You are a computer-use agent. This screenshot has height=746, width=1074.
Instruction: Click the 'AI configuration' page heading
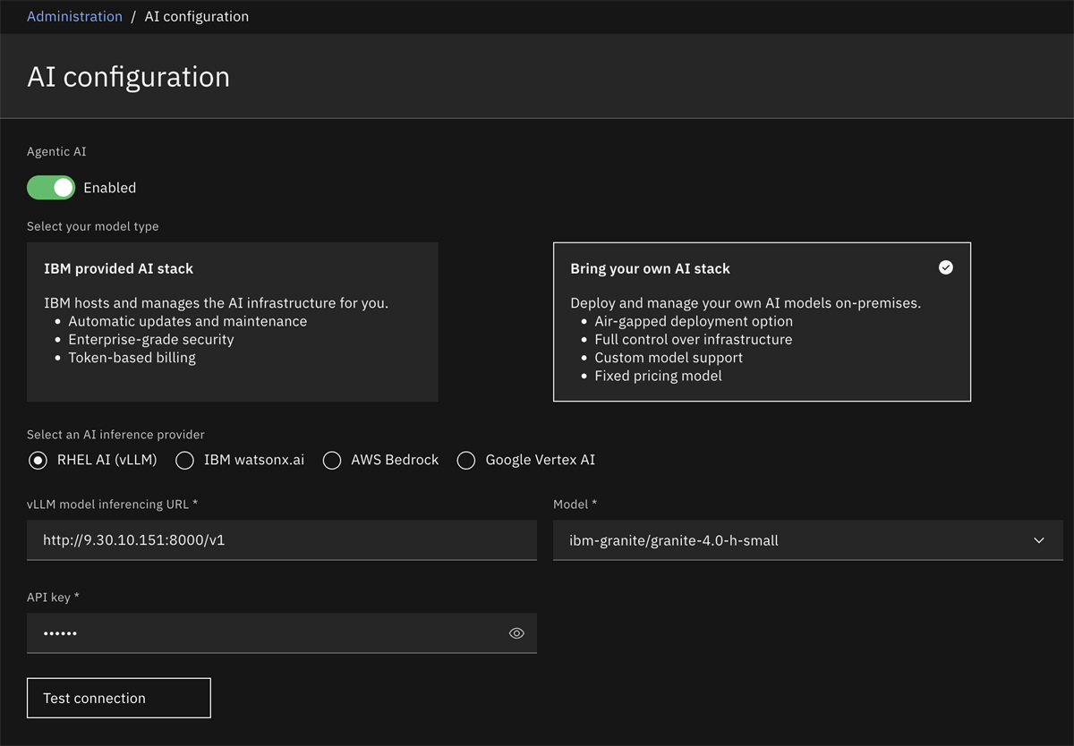tap(128, 77)
